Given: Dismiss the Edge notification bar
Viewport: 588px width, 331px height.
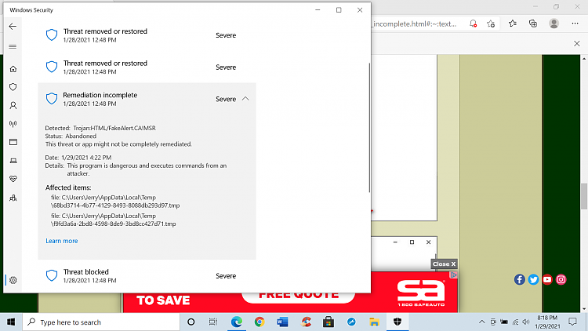Looking at the screenshot, I should 577,44.
